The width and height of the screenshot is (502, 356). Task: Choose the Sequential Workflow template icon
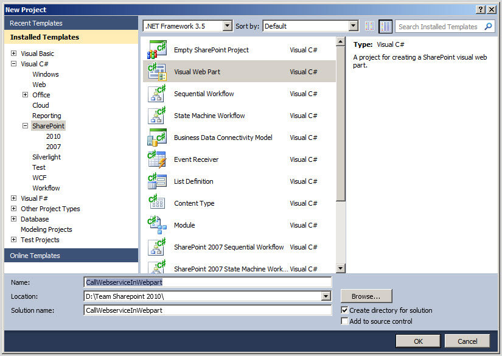pos(156,94)
